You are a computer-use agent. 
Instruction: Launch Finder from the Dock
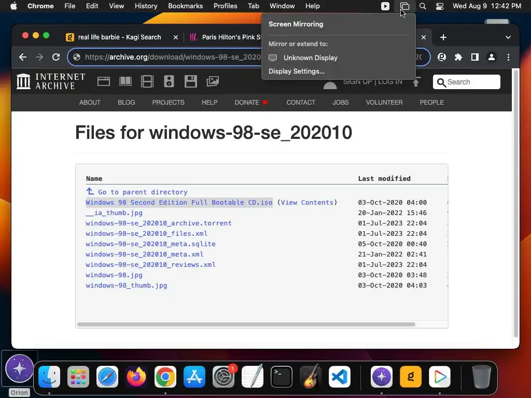[x=49, y=377]
